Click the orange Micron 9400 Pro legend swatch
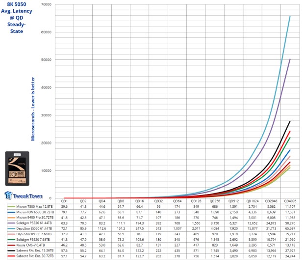The image size is (304, 279). 11,218
